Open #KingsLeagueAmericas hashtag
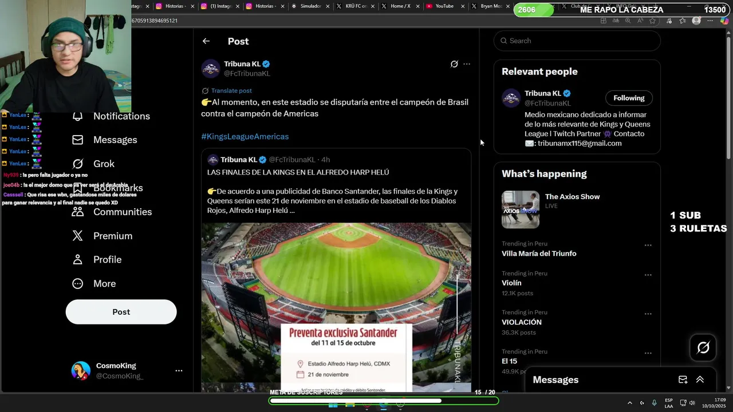 click(x=245, y=137)
